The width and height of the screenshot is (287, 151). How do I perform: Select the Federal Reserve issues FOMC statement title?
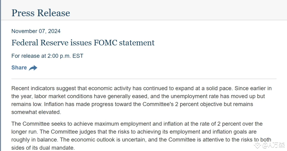83,43
